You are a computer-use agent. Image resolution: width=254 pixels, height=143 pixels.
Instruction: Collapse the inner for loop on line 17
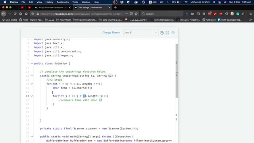coord(32,96)
